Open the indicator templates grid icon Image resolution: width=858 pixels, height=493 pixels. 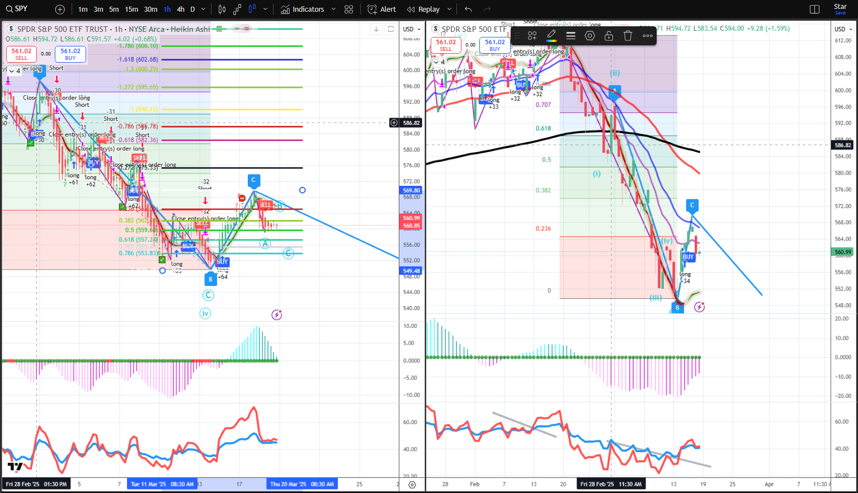click(349, 10)
